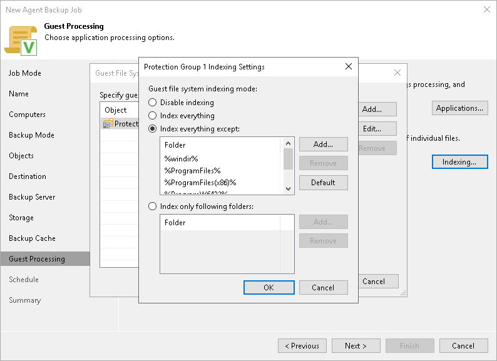The height and width of the screenshot is (361, 497).
Task: Click Folder column header in include-only list
Action: [220, 223]
